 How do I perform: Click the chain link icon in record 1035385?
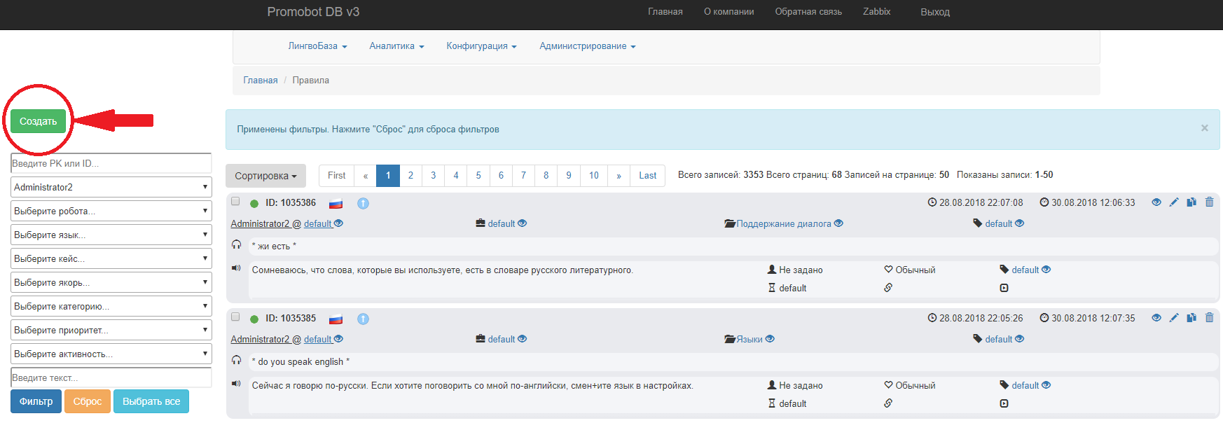point(888,403)
